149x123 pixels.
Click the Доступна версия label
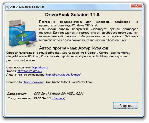tap(20, 98)
